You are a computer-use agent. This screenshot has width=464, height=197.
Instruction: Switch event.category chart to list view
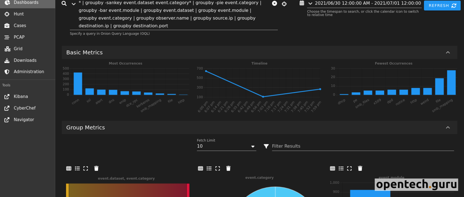(209, 168)
